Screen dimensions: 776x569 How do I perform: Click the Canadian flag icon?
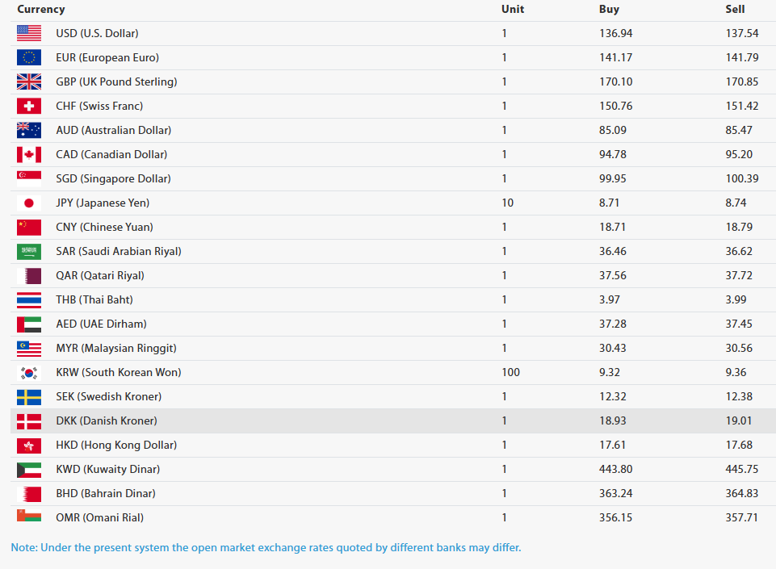29,154
